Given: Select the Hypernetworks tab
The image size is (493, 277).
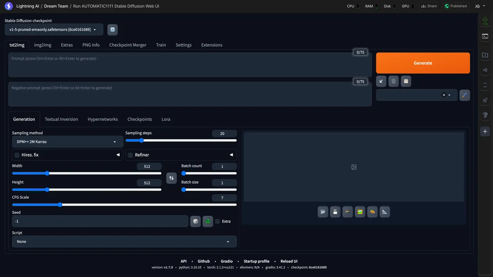Looking at the screenshot, I should coord(103,119).
